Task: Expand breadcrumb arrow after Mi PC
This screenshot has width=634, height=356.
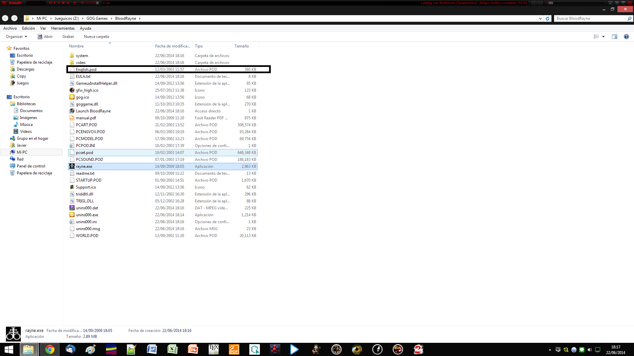Action: (x=51, y=18)
